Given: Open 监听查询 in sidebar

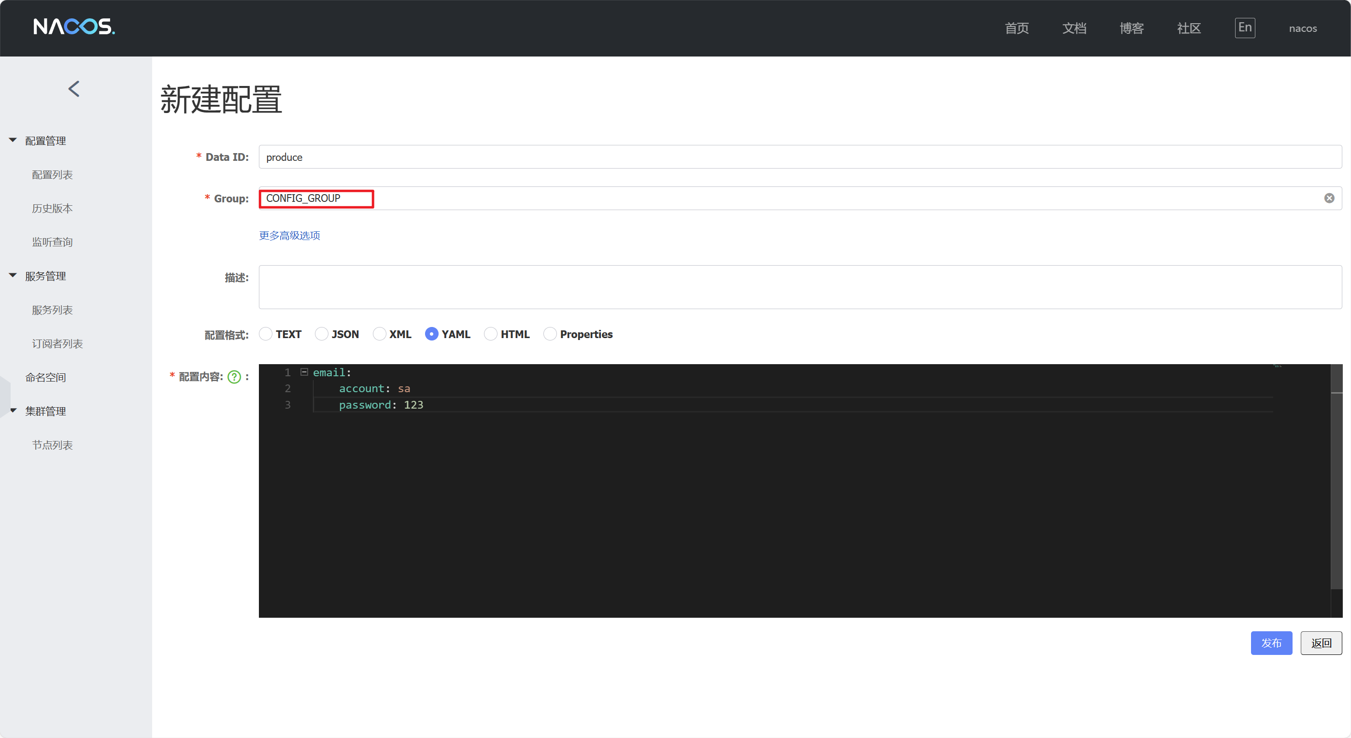Looking at the screenshot, I should [53, 242].
